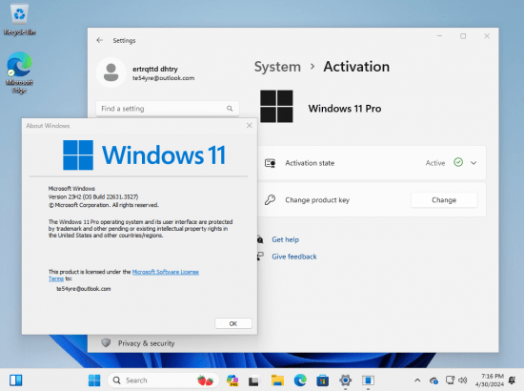This screenshot has width=524, height=391.
Task: Open the network status tray icon
Action: (450, 380)
